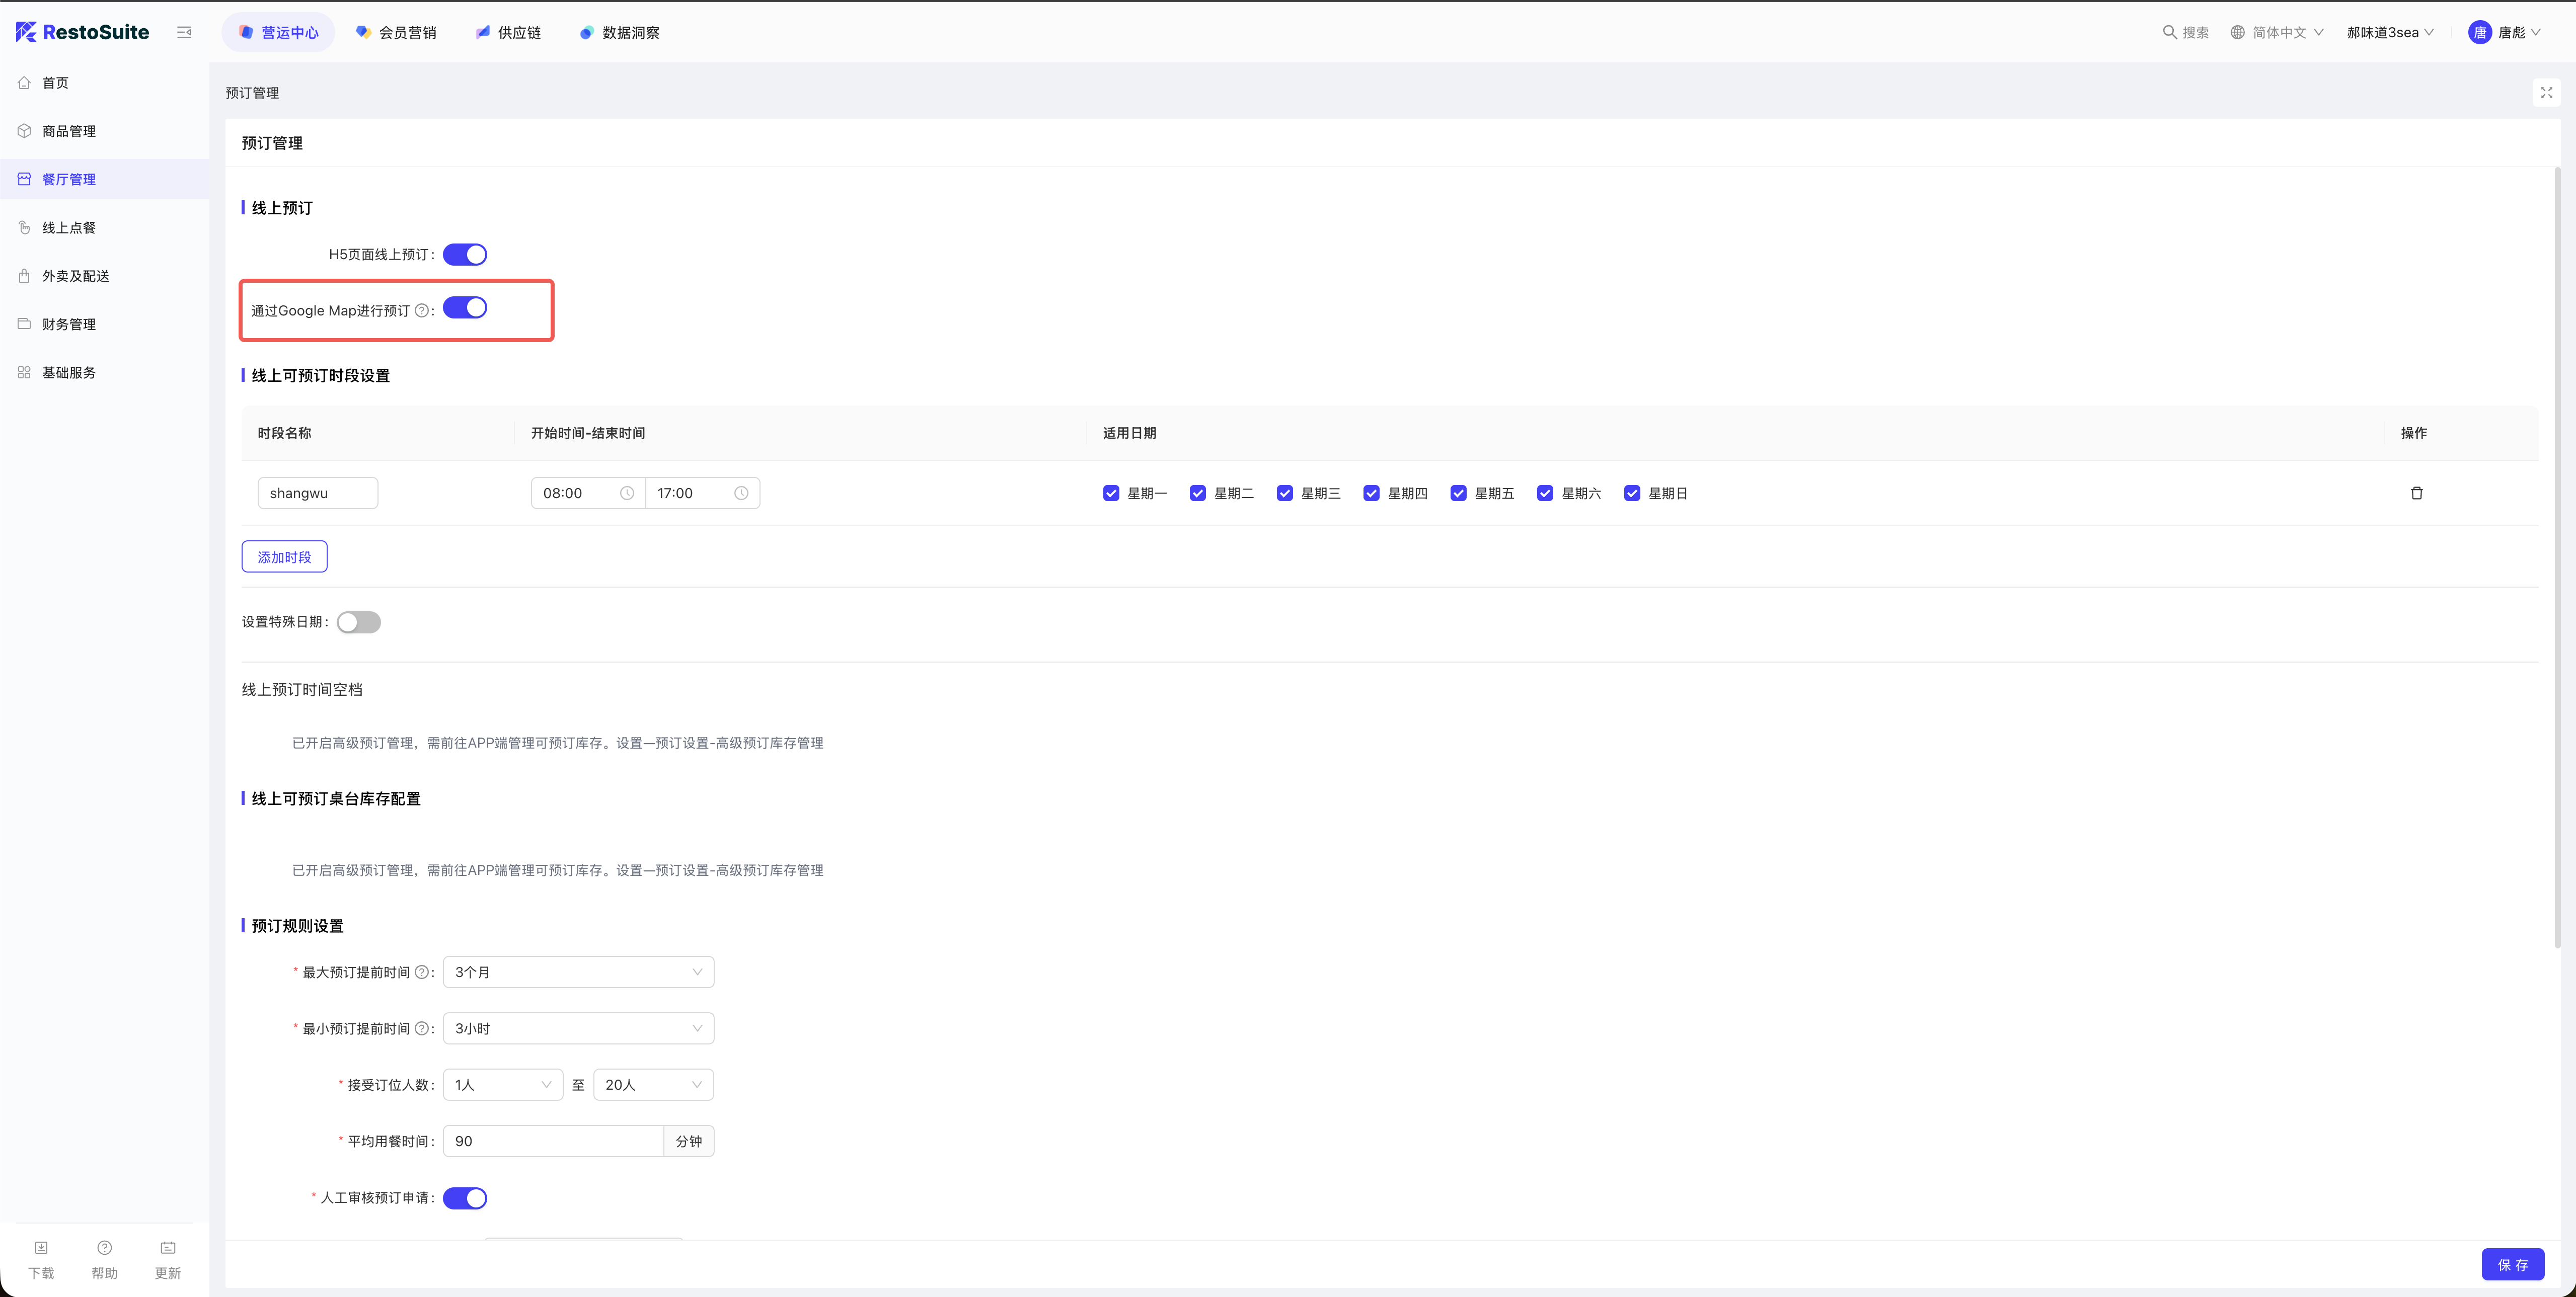
Task: Open 线上点餐 in the sidebar
Action: tap(69, 228)
